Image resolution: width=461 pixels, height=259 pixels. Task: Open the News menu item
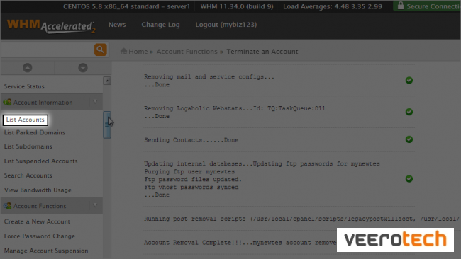tap(117, 25)
